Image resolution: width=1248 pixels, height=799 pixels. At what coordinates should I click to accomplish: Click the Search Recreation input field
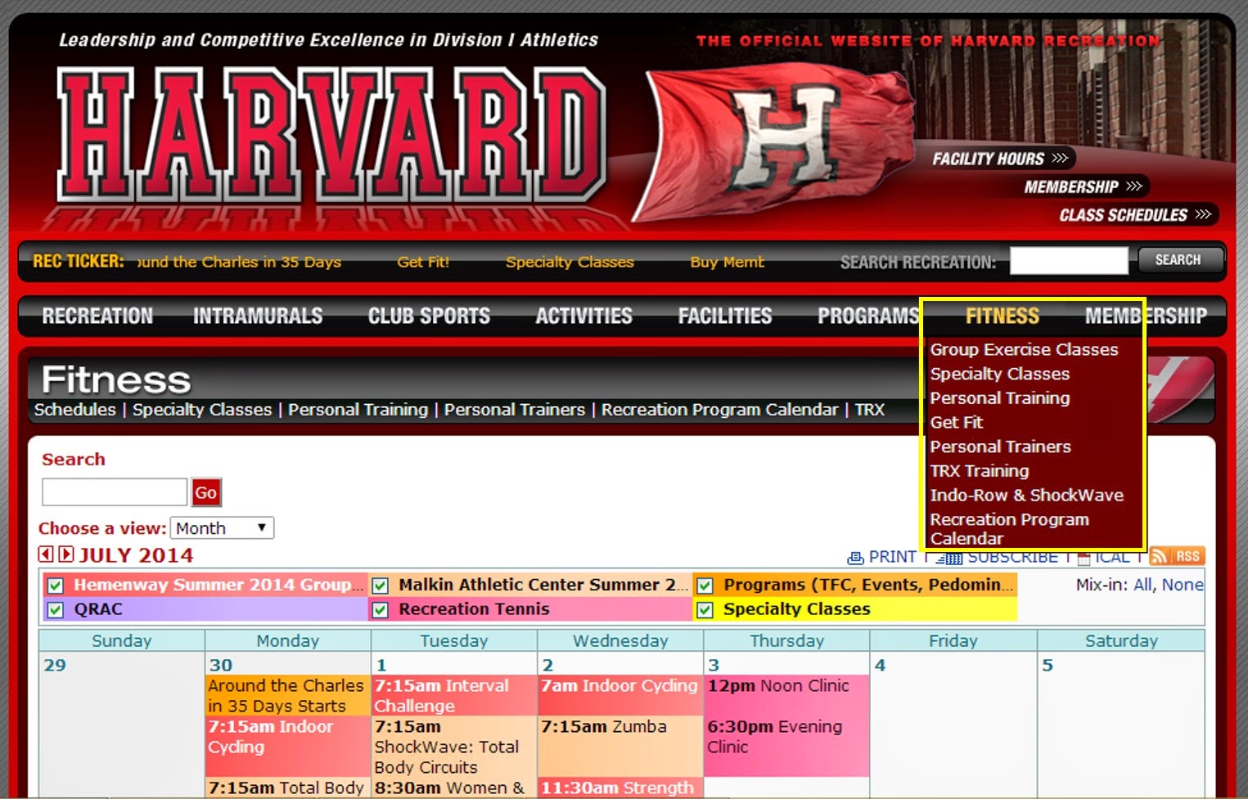tap(1069, 261)
